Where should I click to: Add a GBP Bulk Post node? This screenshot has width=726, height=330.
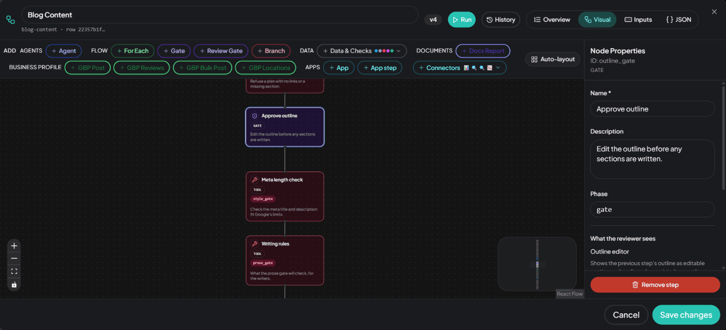click(202, 68)
